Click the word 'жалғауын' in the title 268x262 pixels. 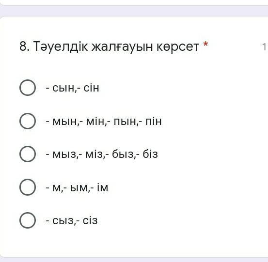(x=122, y=47)
